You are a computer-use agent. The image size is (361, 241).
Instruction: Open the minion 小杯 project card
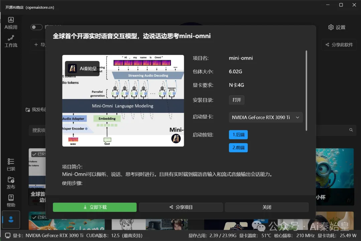(335, 177)
